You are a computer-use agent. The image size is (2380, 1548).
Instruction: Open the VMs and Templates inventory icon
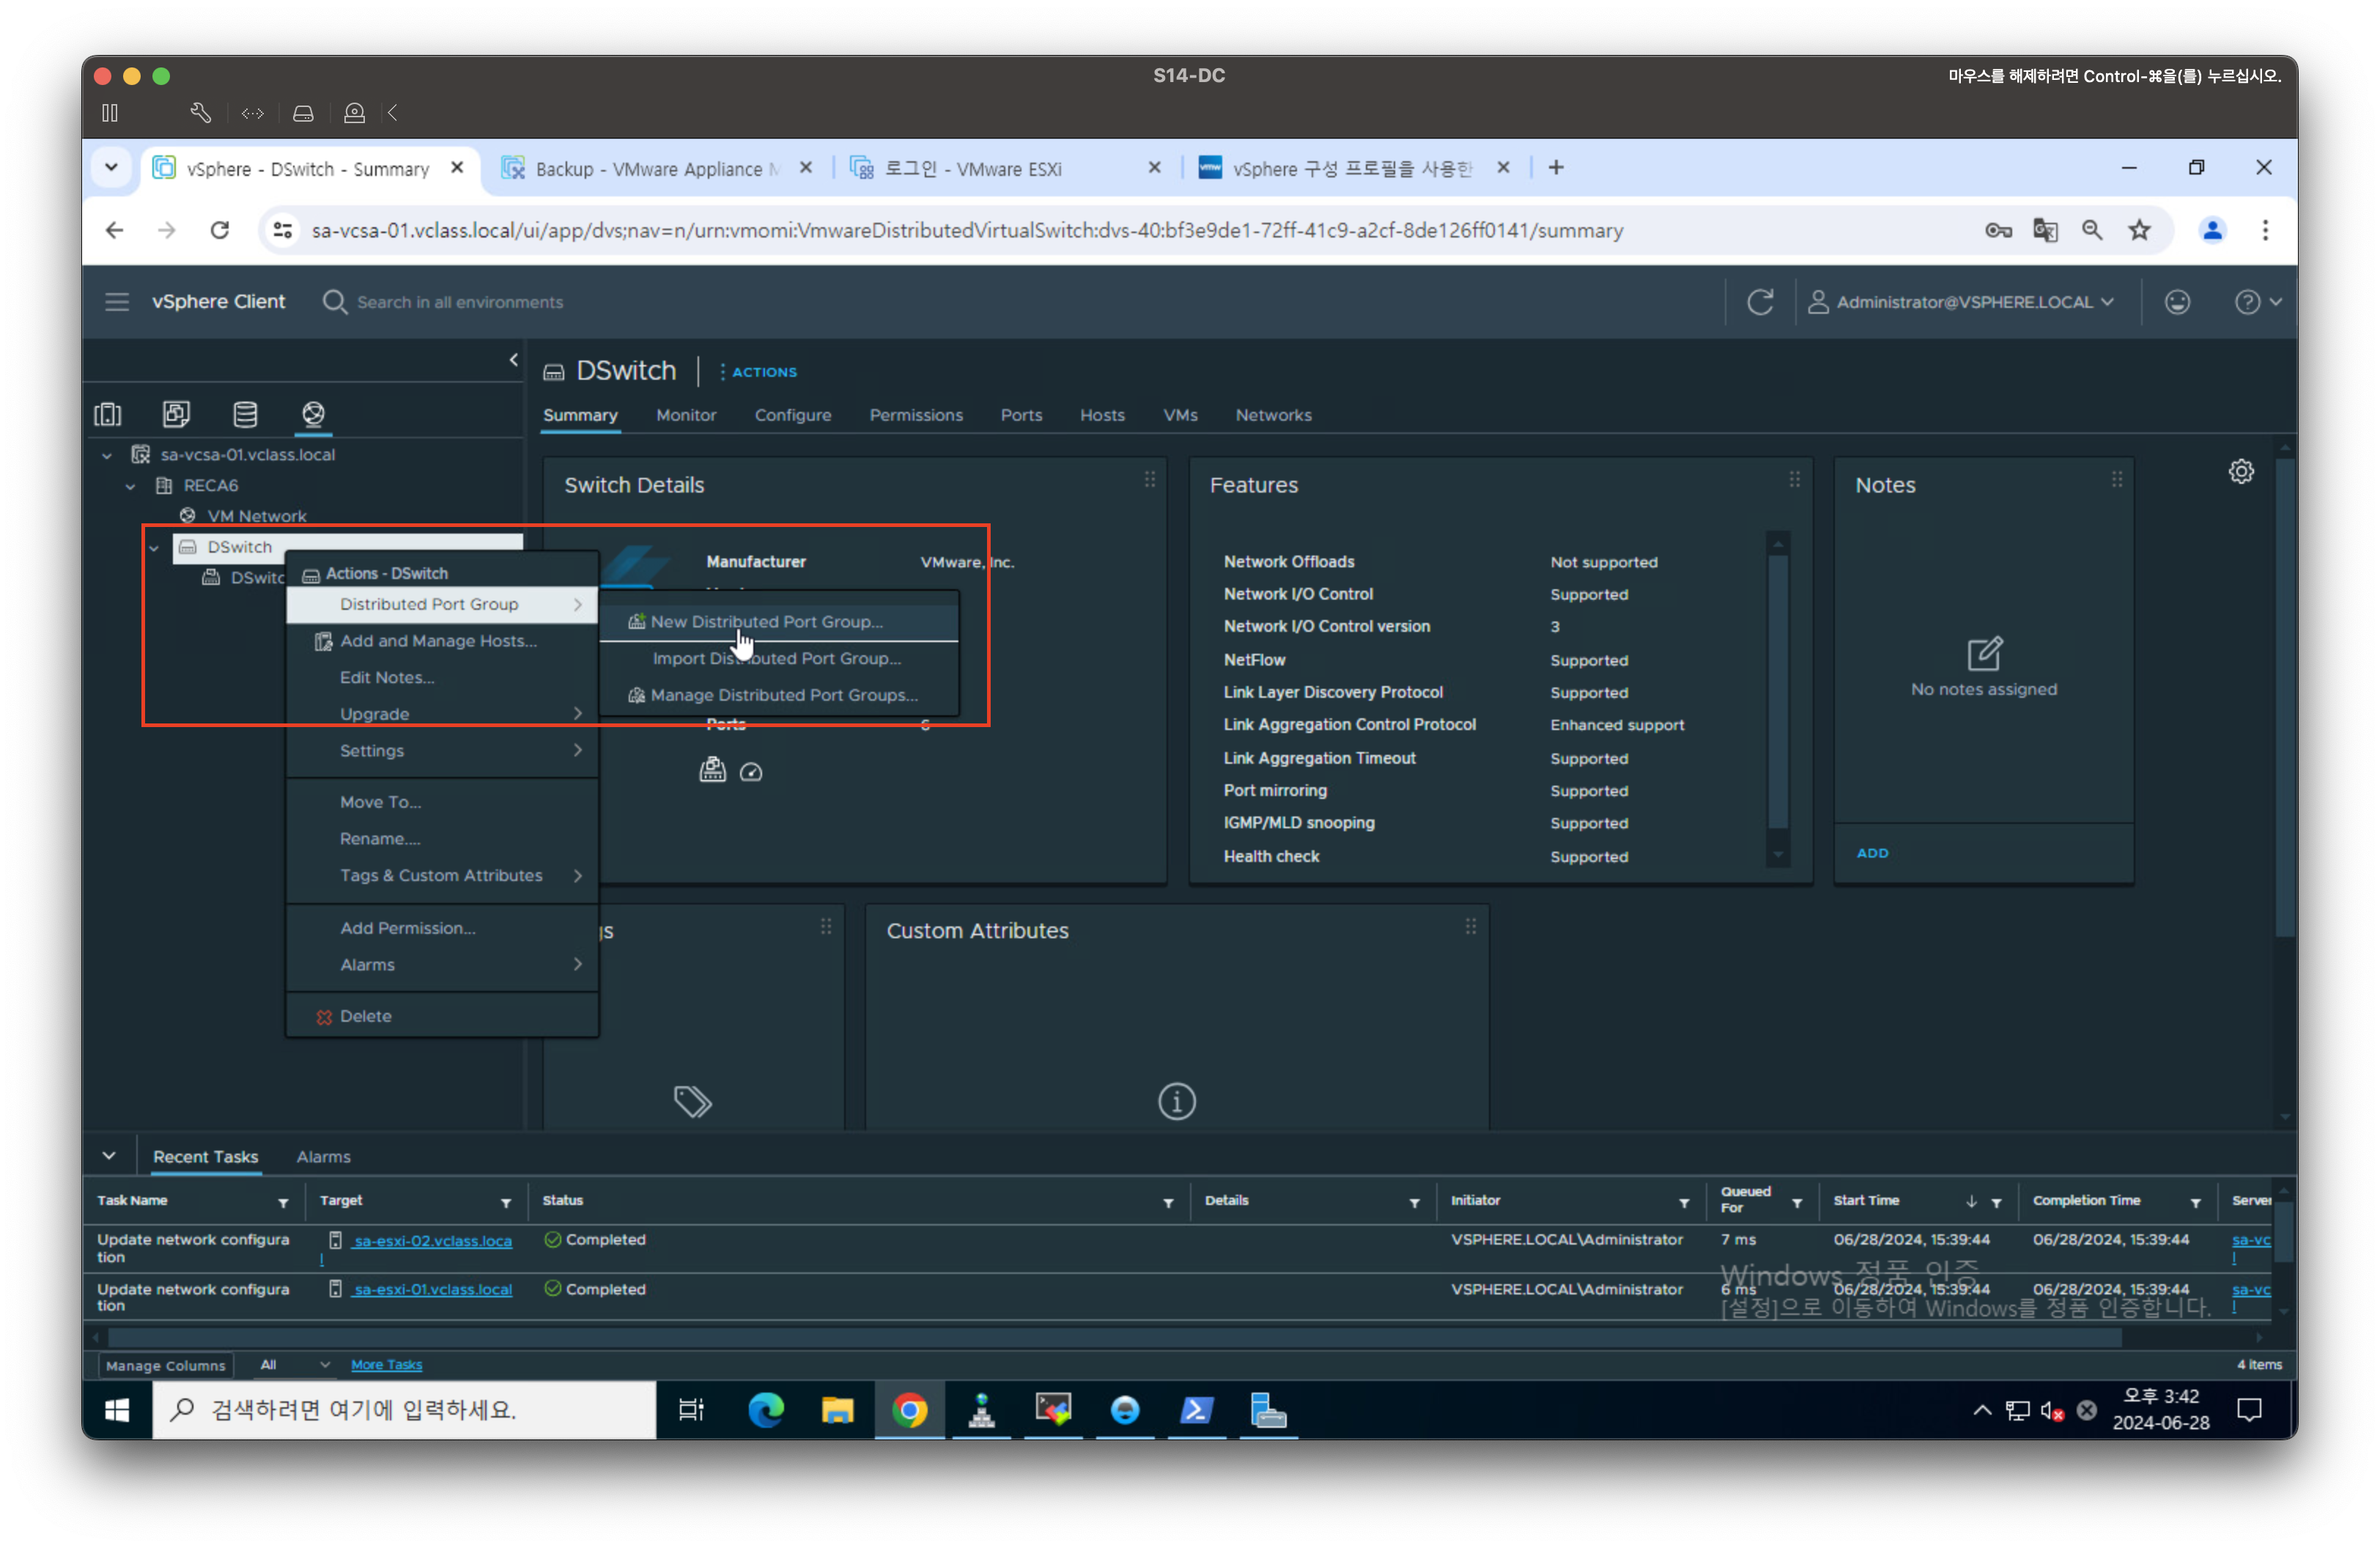tap(176, 414)
